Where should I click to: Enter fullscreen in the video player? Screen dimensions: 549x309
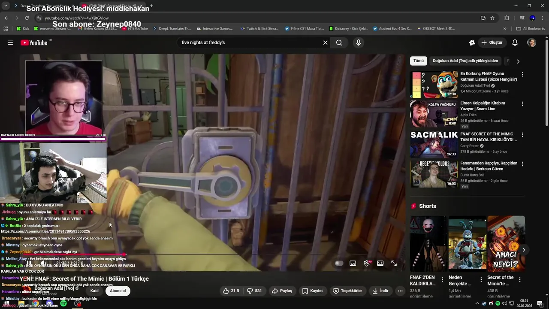(394, 263)
